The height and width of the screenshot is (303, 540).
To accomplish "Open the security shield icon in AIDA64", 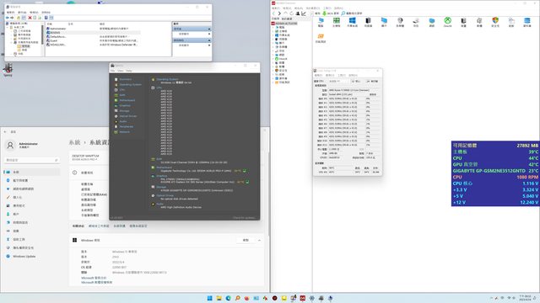I will [x=495, y=22].
